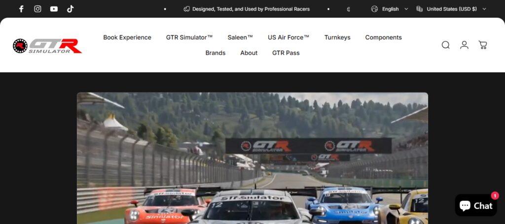Open the YouTube social link
Image resolution: width=505 pixels, height=224 pixels.
point(54,9)
